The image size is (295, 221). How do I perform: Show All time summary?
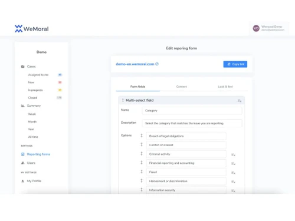33,137
